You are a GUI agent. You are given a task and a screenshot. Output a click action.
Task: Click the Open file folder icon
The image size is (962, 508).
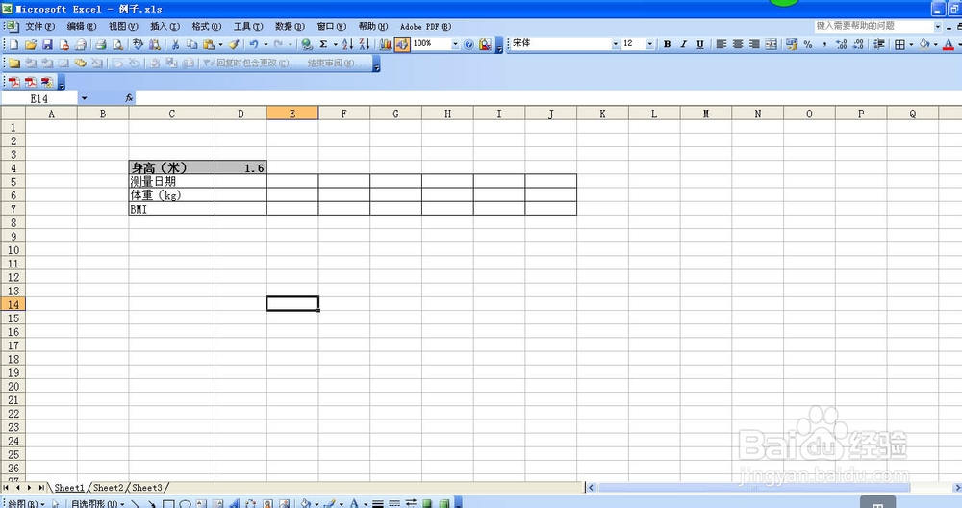31,44
